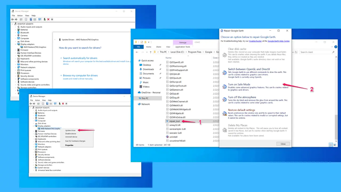The image size is (341, 192).
Task: Choose Uninstall device from the context menu
Action: point(71,137)
